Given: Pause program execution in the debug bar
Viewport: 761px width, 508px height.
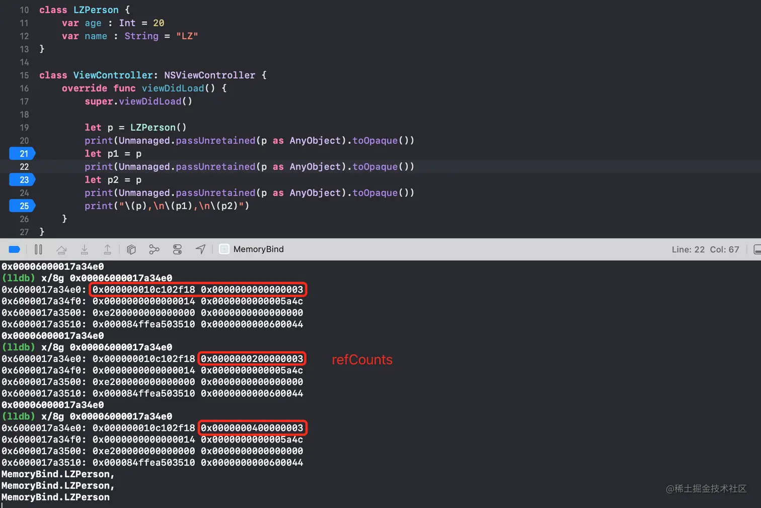Looking at the screenshot, I should [x=38, y=249].
